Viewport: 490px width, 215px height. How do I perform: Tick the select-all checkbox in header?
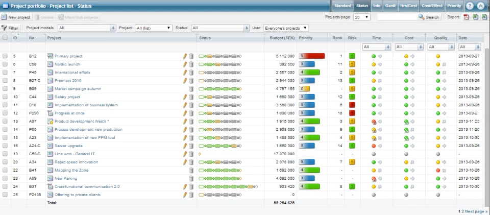[5, 37]
